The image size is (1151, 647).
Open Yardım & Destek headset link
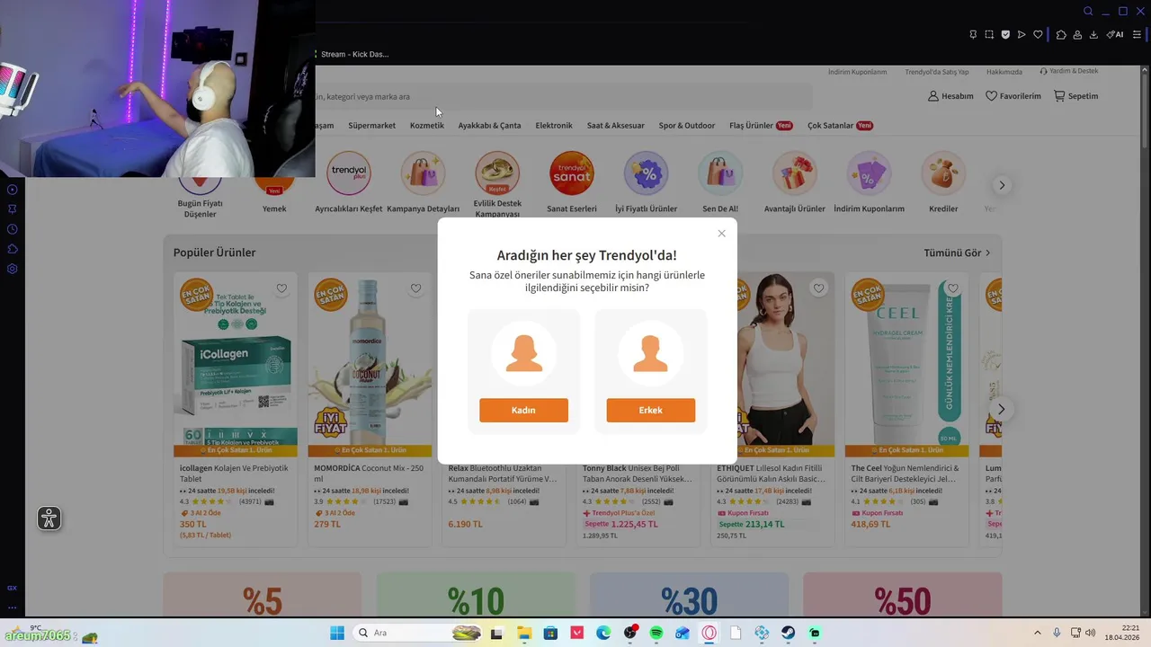[x=1068, y=71]
